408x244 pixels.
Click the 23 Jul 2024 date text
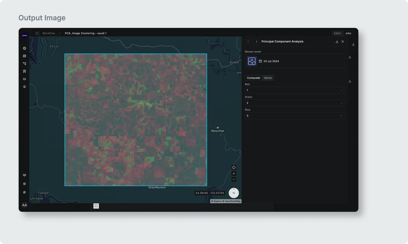[x=271, y=61]
